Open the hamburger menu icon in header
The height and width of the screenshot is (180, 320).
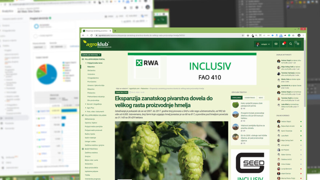click(x=298, y=44)
